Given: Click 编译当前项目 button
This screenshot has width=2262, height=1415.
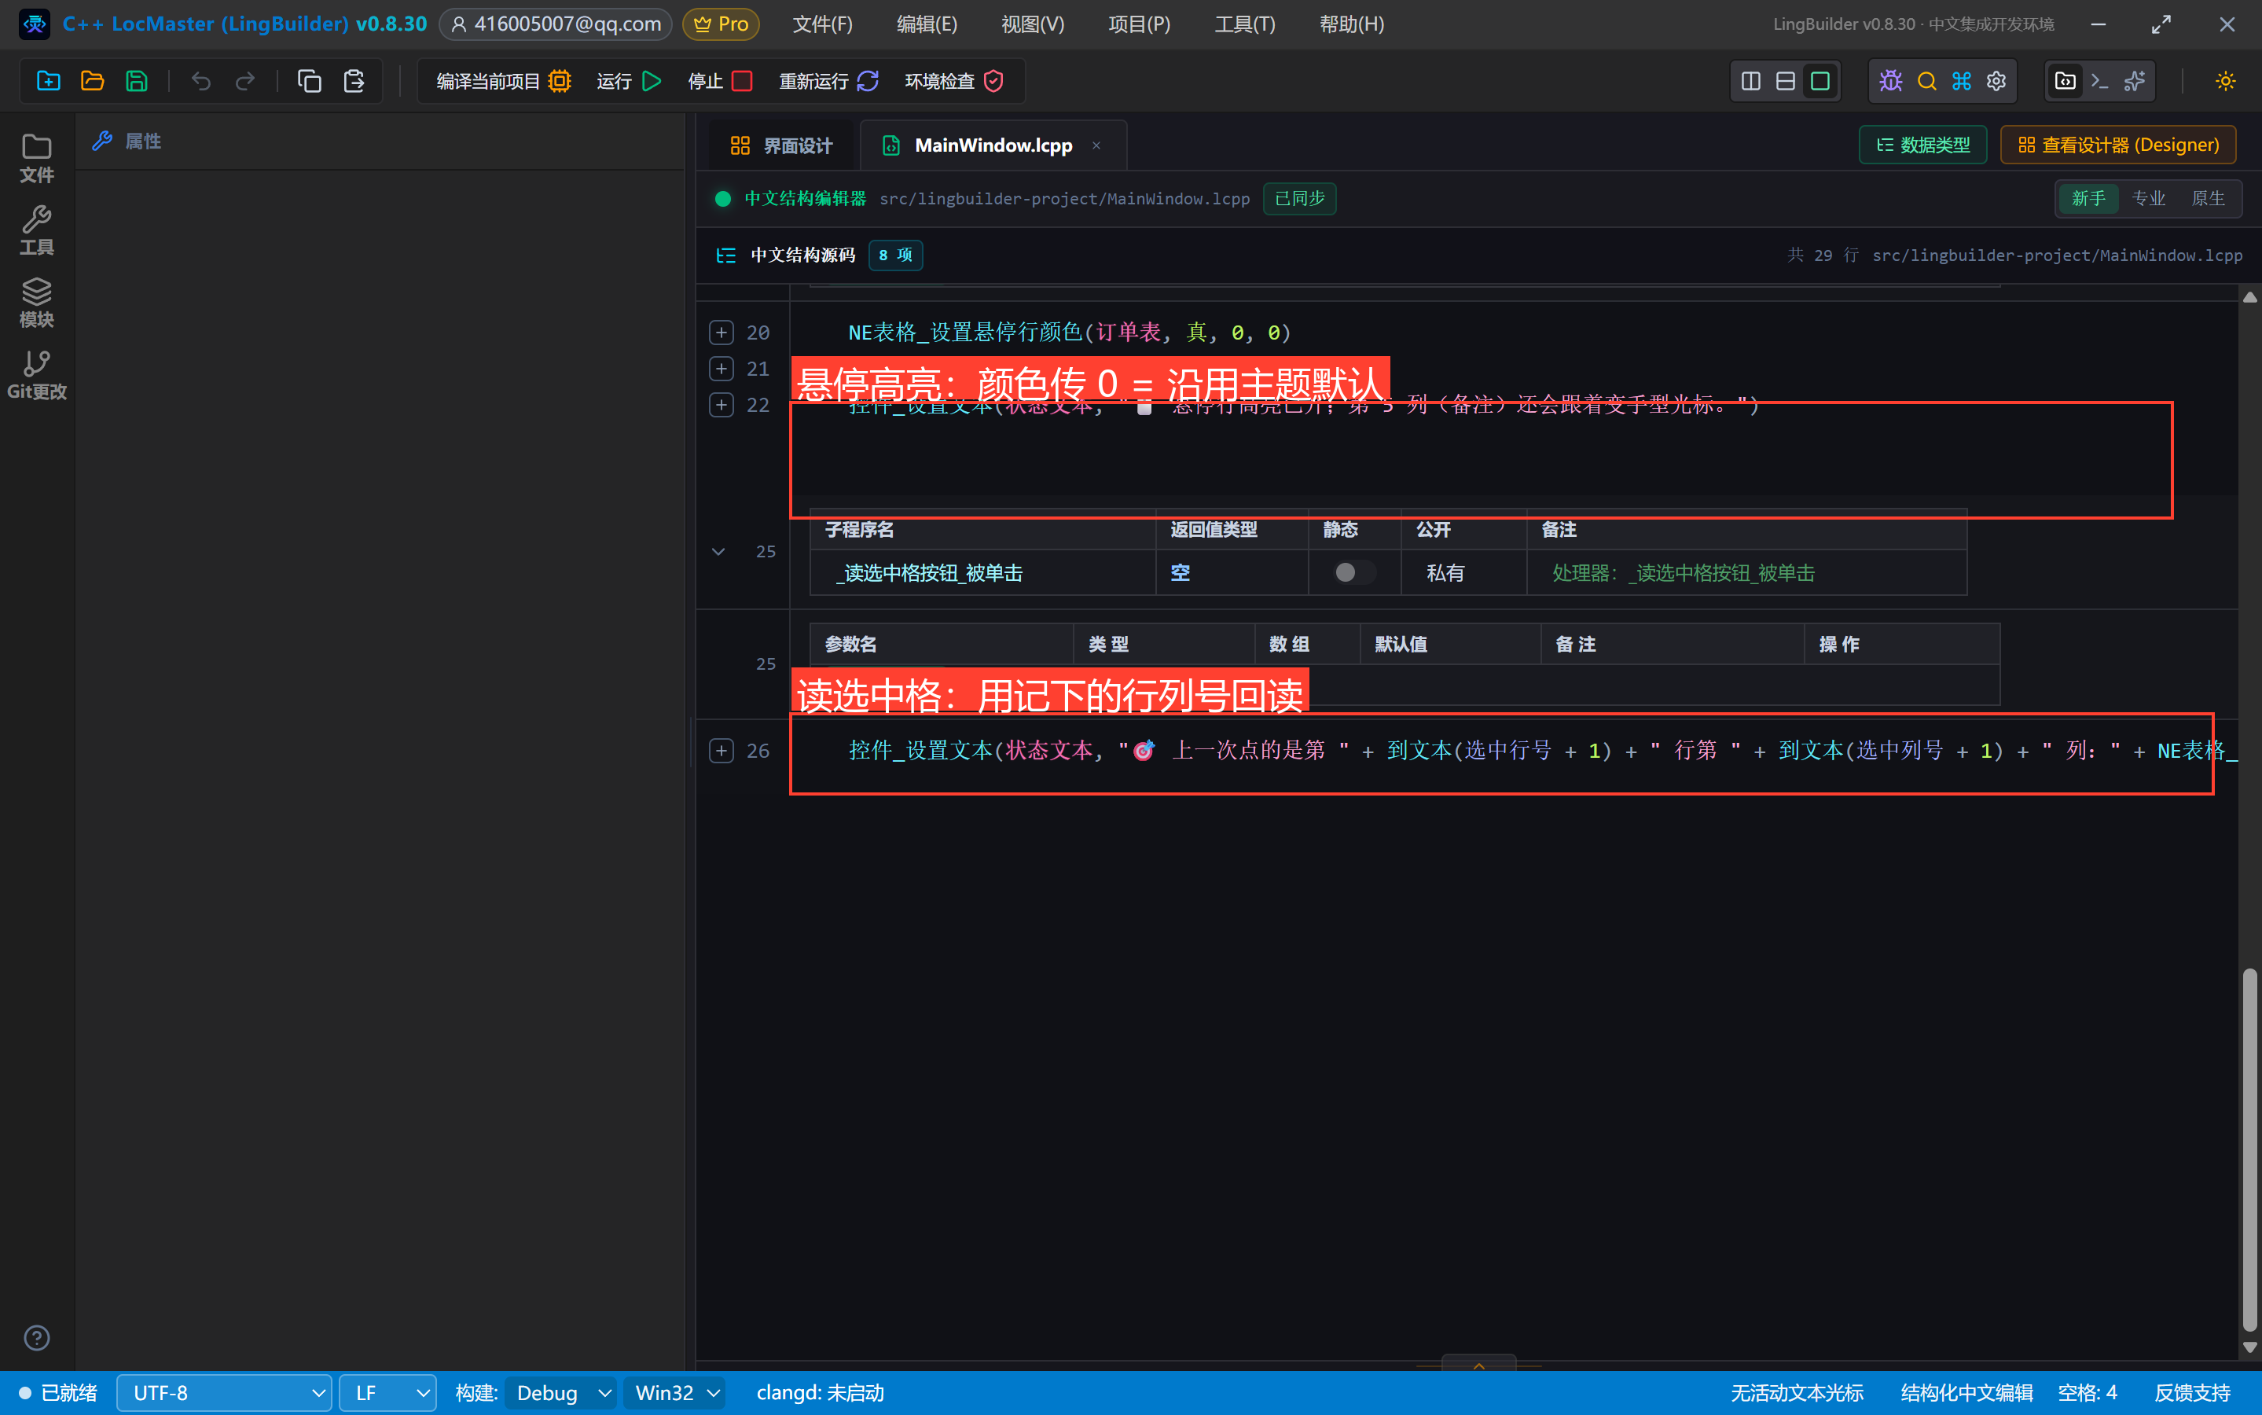Looking at the screenshot, I should (503, 82).
